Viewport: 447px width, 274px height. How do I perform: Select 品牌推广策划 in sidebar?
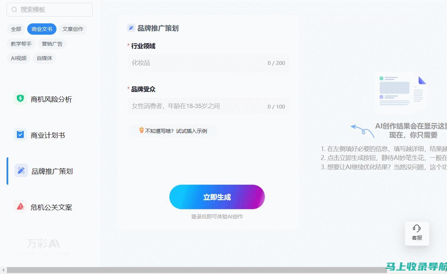point(52,171)
